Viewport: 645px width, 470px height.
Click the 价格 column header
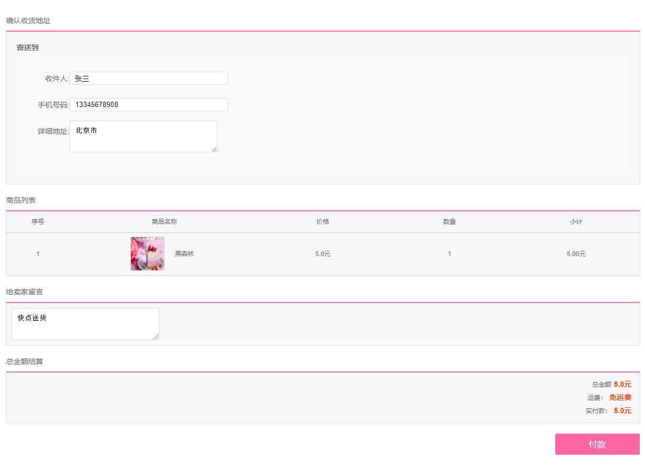click(x=323, y=222)
